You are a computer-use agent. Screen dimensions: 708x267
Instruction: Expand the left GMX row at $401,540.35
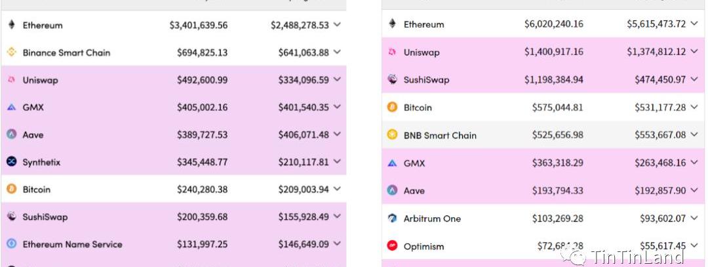click(337, 107)
